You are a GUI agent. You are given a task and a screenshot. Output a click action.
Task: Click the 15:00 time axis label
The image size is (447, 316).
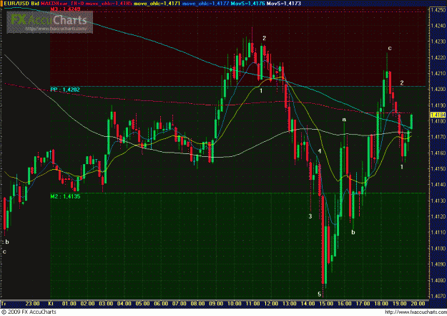click(326, 303)
